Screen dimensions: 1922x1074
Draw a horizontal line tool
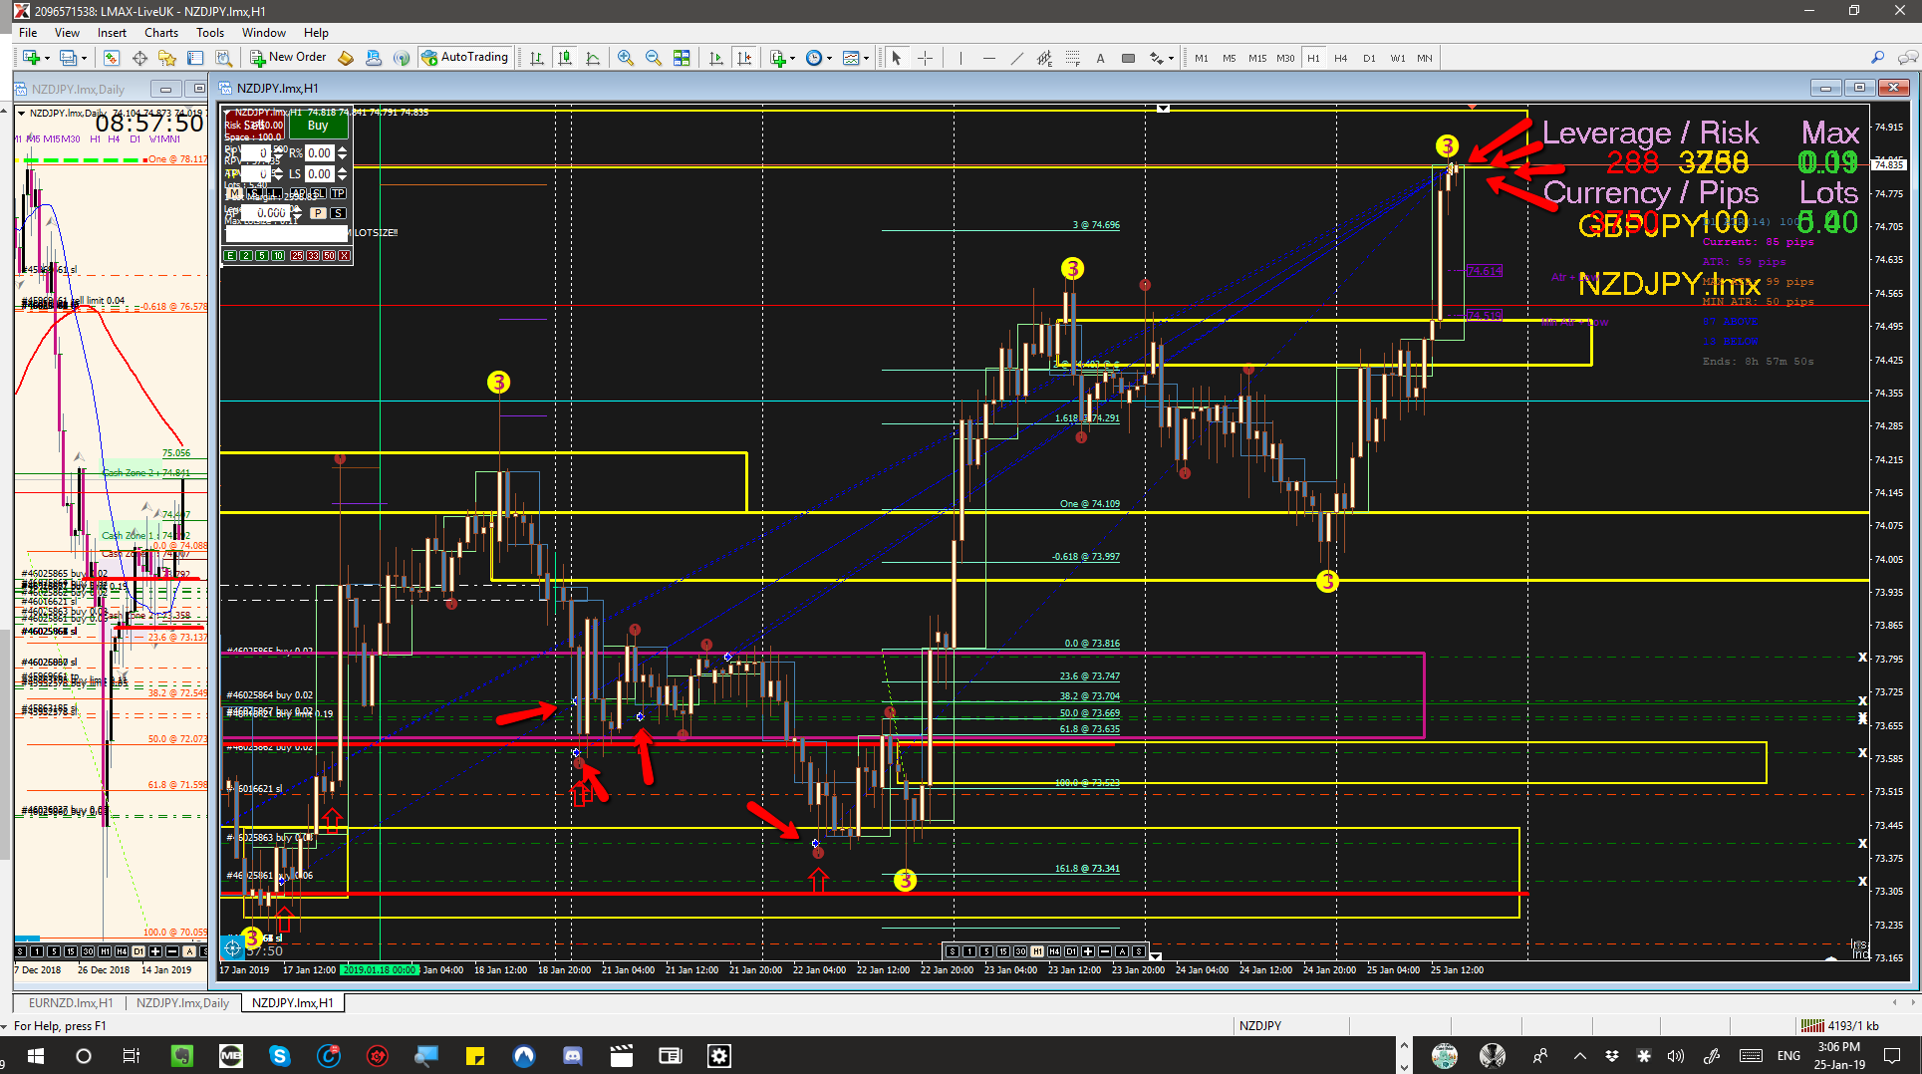tap(988, 58)
